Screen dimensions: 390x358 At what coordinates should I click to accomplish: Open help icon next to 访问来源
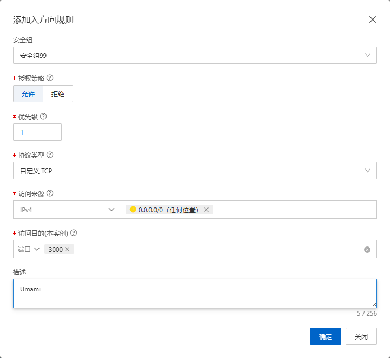50,193
